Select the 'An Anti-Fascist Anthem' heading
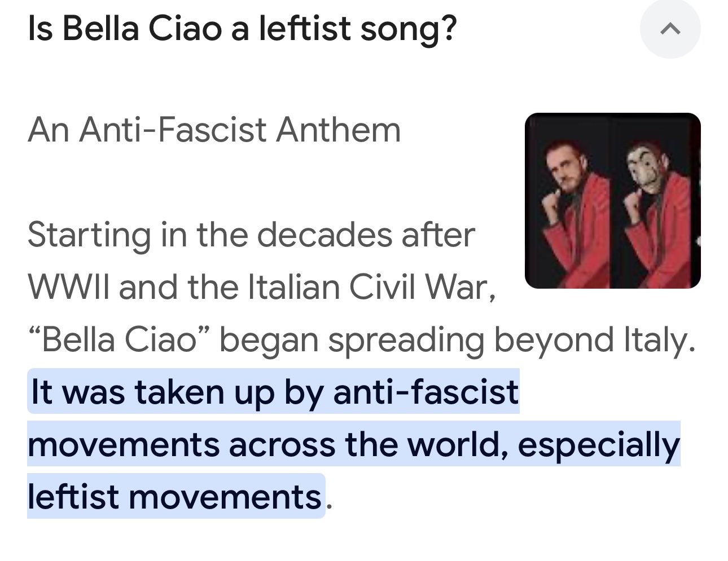This screenshot has height=561, width=728. coord(214,130)
